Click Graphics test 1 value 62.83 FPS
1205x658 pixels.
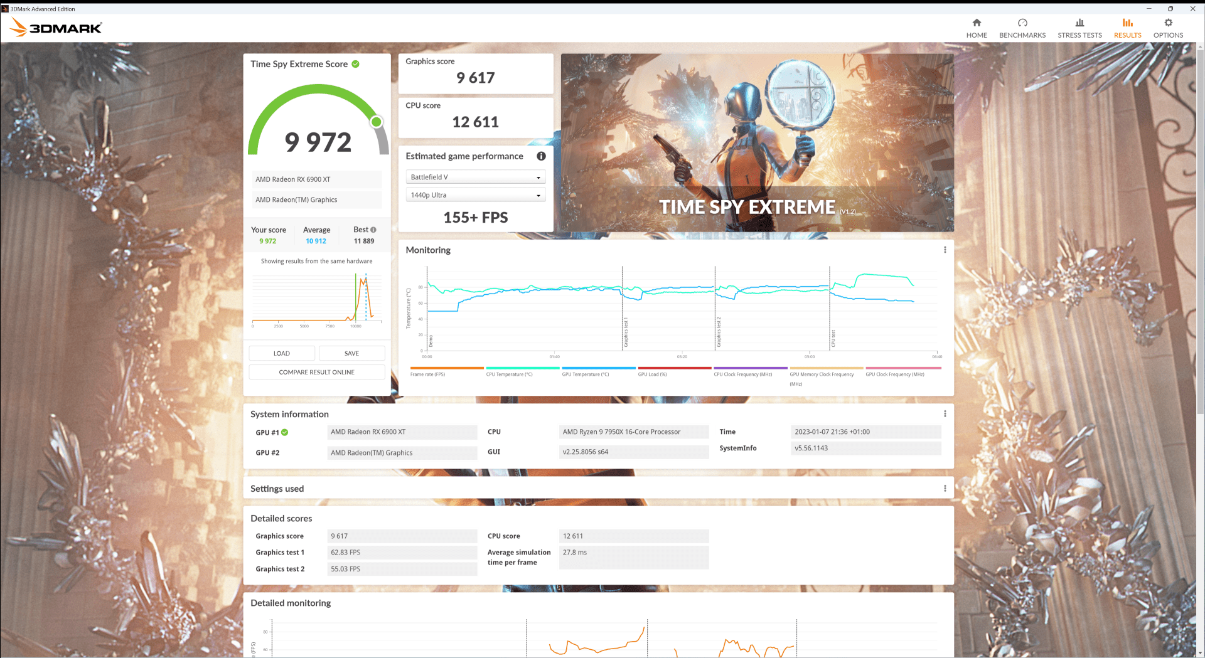402,552
